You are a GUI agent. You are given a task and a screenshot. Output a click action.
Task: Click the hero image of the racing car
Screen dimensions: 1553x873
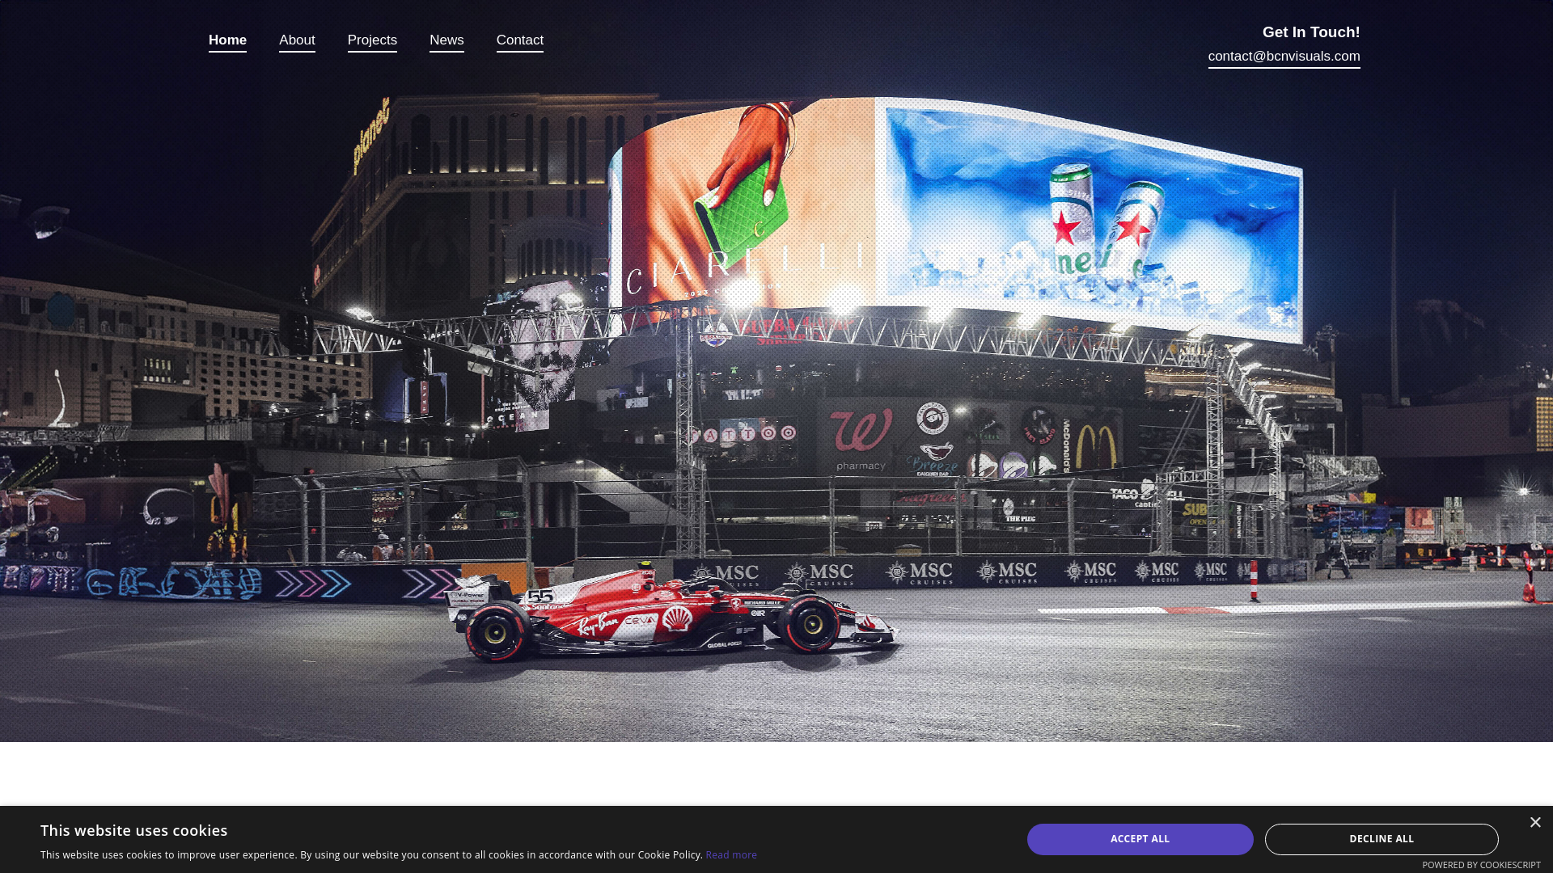(x=776, y=371)
